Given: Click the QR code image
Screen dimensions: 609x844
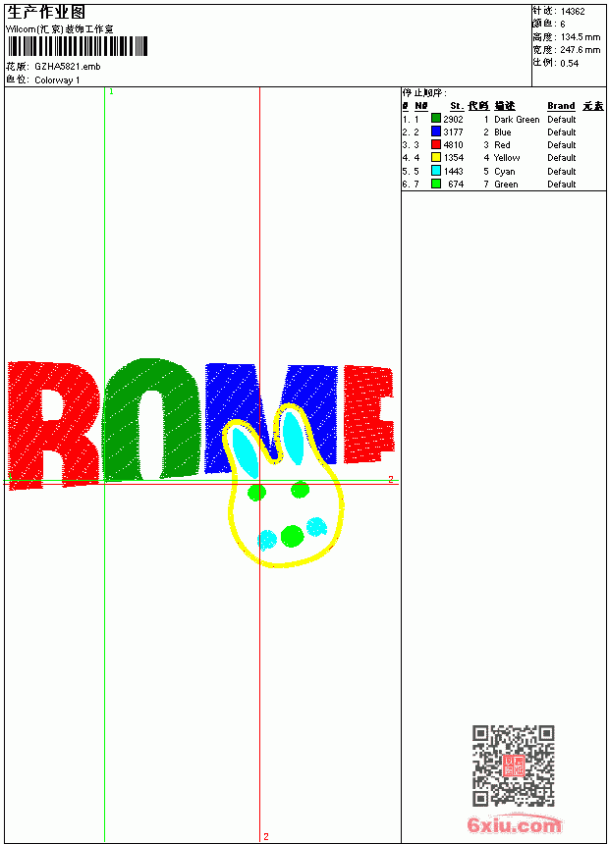Looking at the screenshot, I should point(514,765).
